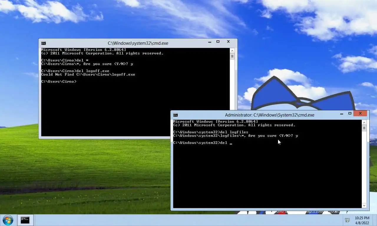Image resolution: width=377 pixels, height=226 pixels.
Task: Maximize the Administrator cmd window
Action: [x=350, y=114]
